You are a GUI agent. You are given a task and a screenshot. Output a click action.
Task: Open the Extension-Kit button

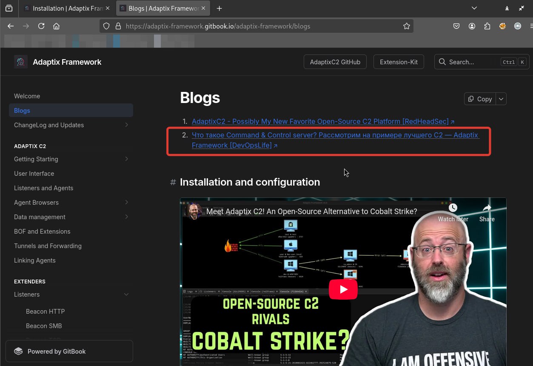tap(399, 62)
